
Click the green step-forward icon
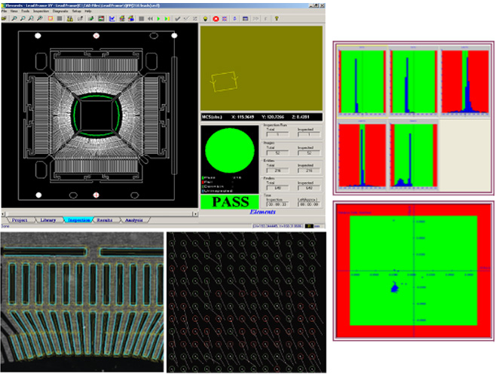click(167, 19)
